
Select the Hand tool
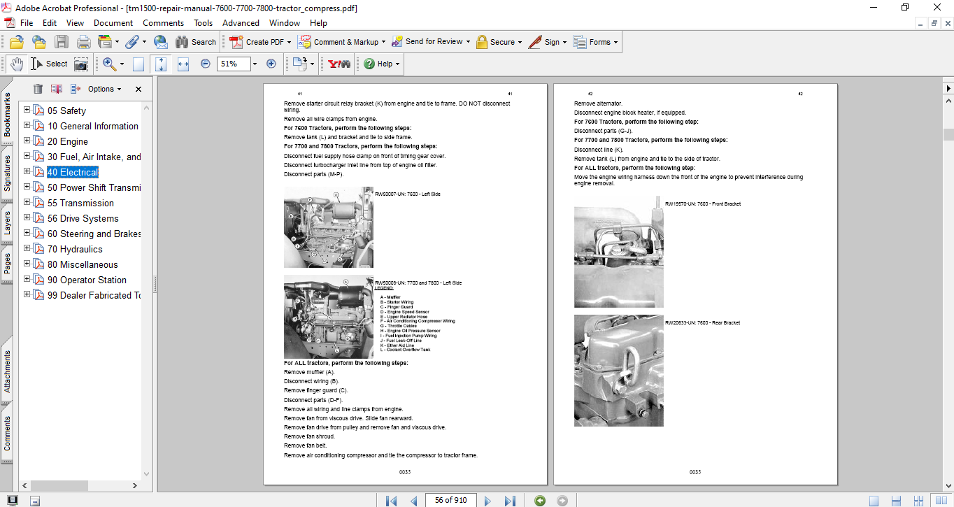pos(15,64)
